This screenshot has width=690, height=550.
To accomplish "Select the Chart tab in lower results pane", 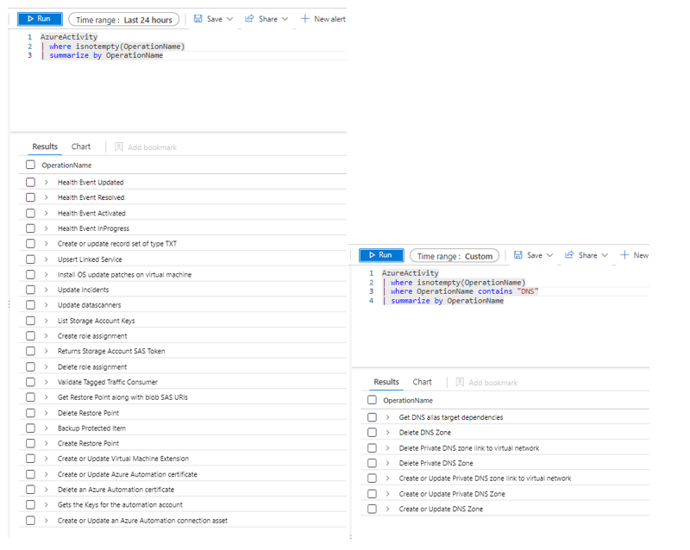I will coord(423,382).
